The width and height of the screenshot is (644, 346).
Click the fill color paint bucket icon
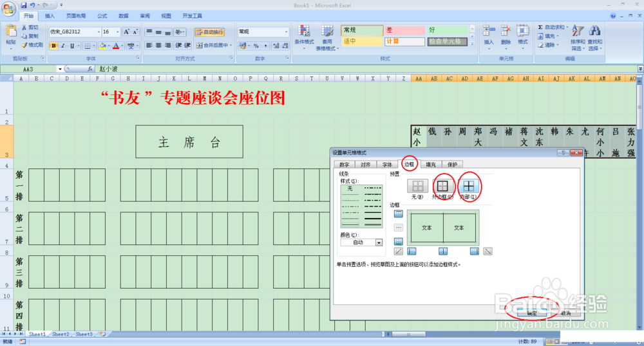point(102,46)
